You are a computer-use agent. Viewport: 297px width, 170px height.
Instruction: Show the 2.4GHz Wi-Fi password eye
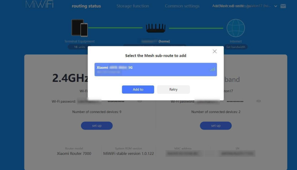(140, 101)
